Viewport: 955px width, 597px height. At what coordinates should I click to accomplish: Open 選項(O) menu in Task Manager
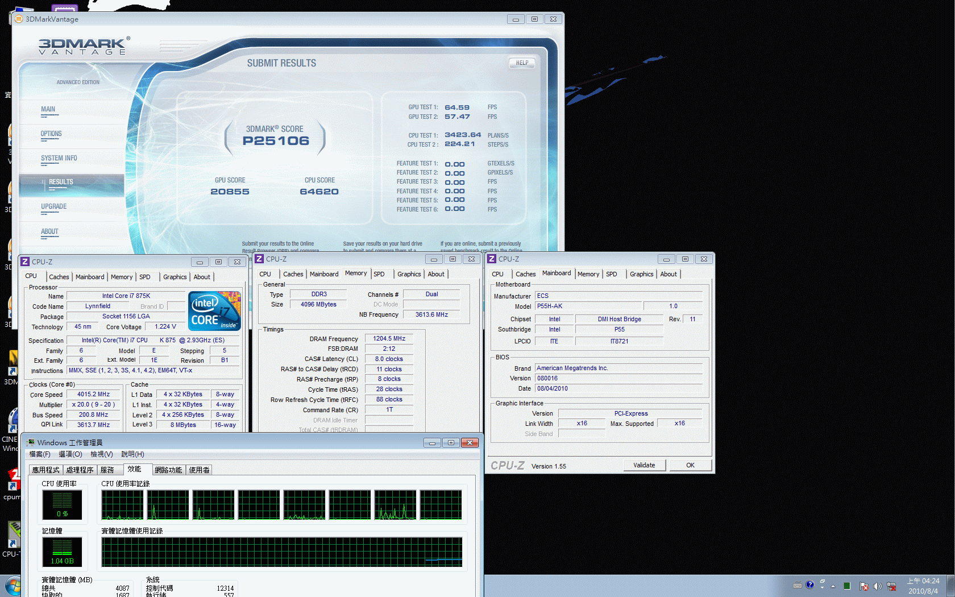click(70, 454)
